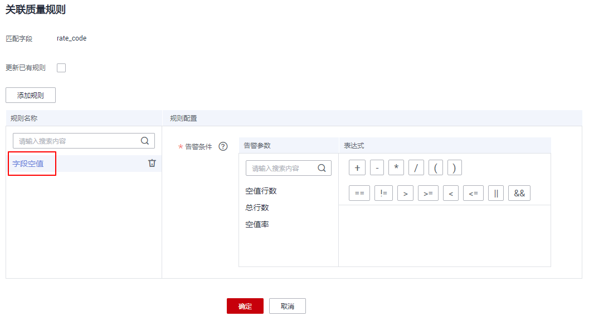Image resolution: width=589 pixels, height=321 pixels.
Task: Select 空值行数 alarm parameter
Action: 261,191
